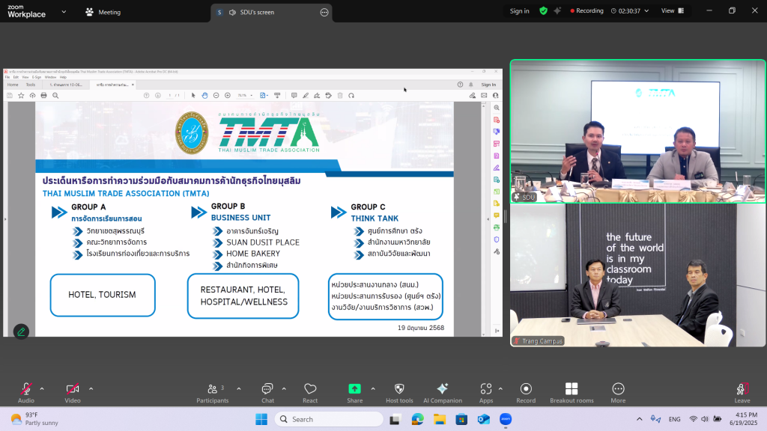This screenshot has height=431, width=767.
Task: Open the Chat panel
Action: pos(267,389)
